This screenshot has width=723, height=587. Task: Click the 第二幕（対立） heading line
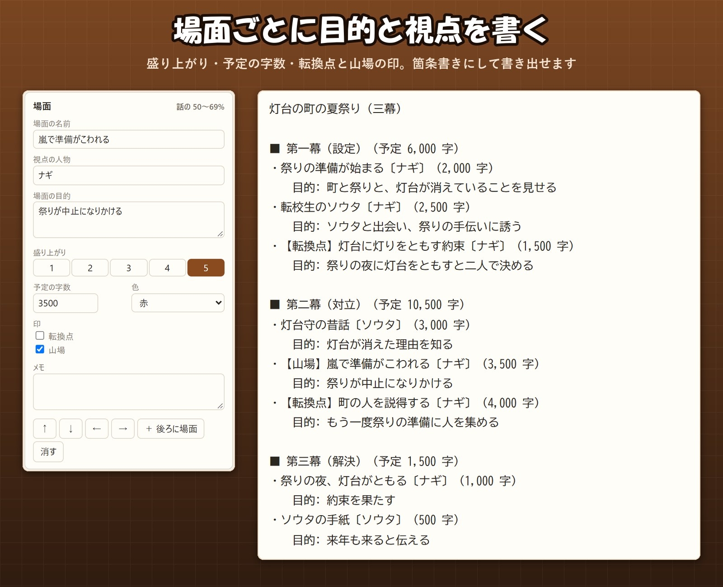click(367, 305)
